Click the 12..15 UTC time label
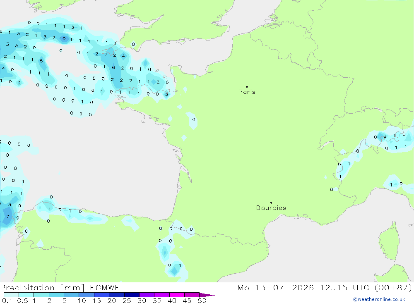Screen dimensions: 414x303 (x=344, y=288)
